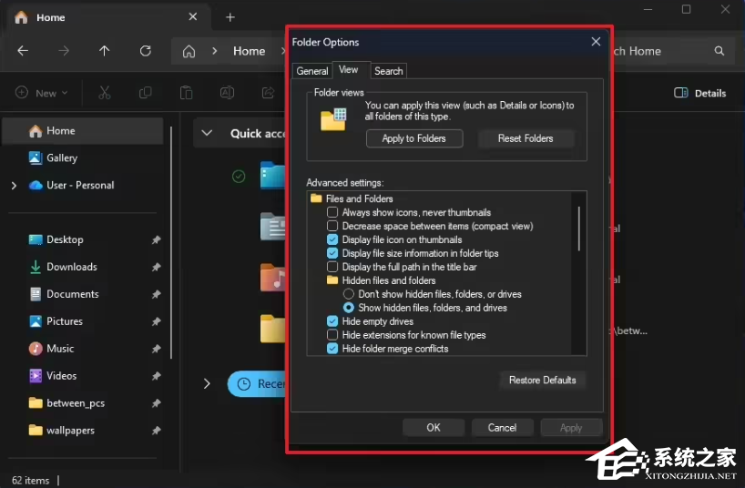Select Show hidden files, folders, and drives
Viewport: 745px width, 488px height.
[x=349, y=308]
